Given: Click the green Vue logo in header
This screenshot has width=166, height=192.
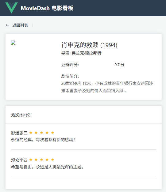Looking at the screenshot, I should click(11, 8).
